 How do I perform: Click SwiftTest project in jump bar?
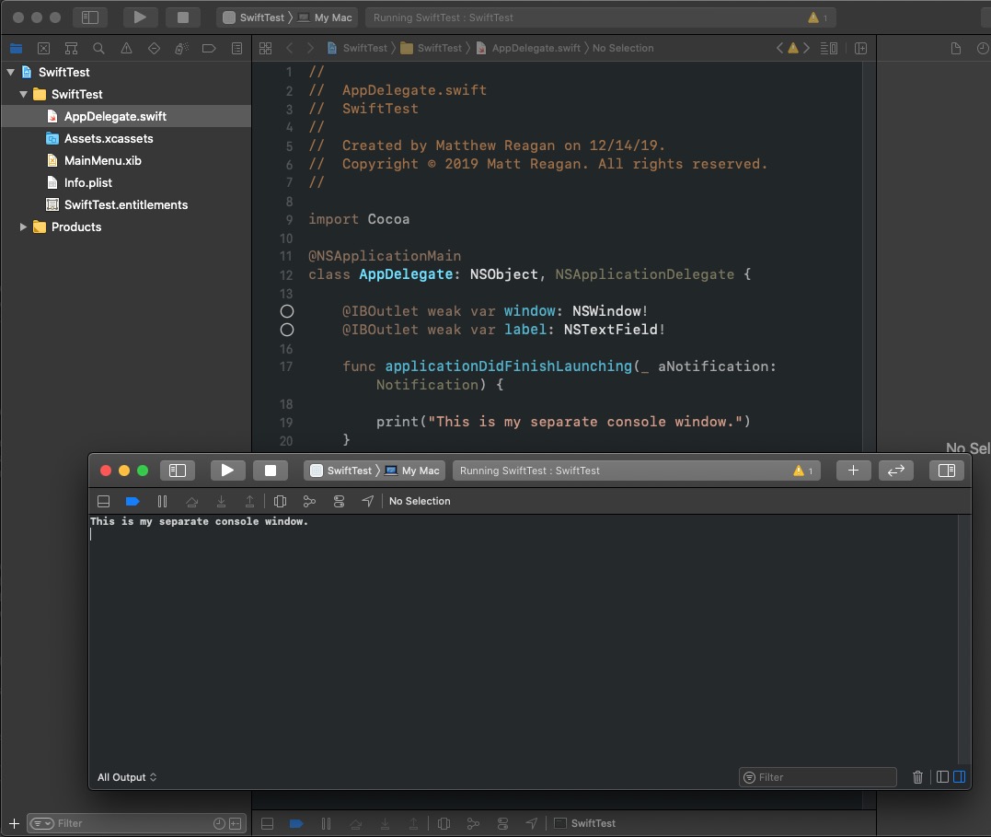357,48
